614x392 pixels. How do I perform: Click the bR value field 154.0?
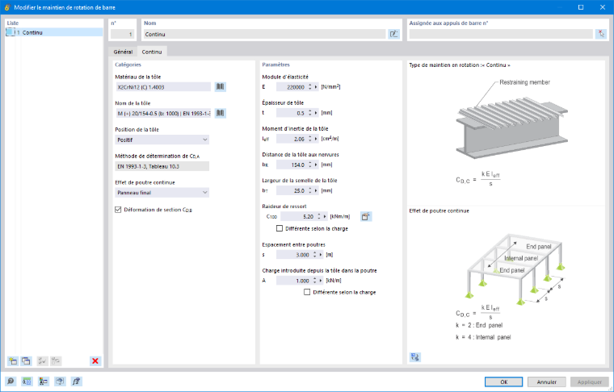[292, 165]
